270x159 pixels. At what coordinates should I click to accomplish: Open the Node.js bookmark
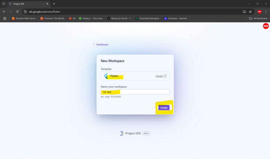point(91,18)
